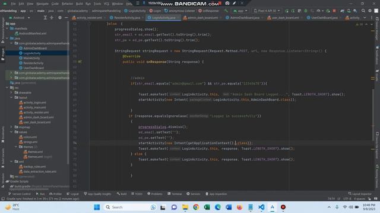
Task: Click the Make Project hammer icon
Action: click(x=226, y=11)
